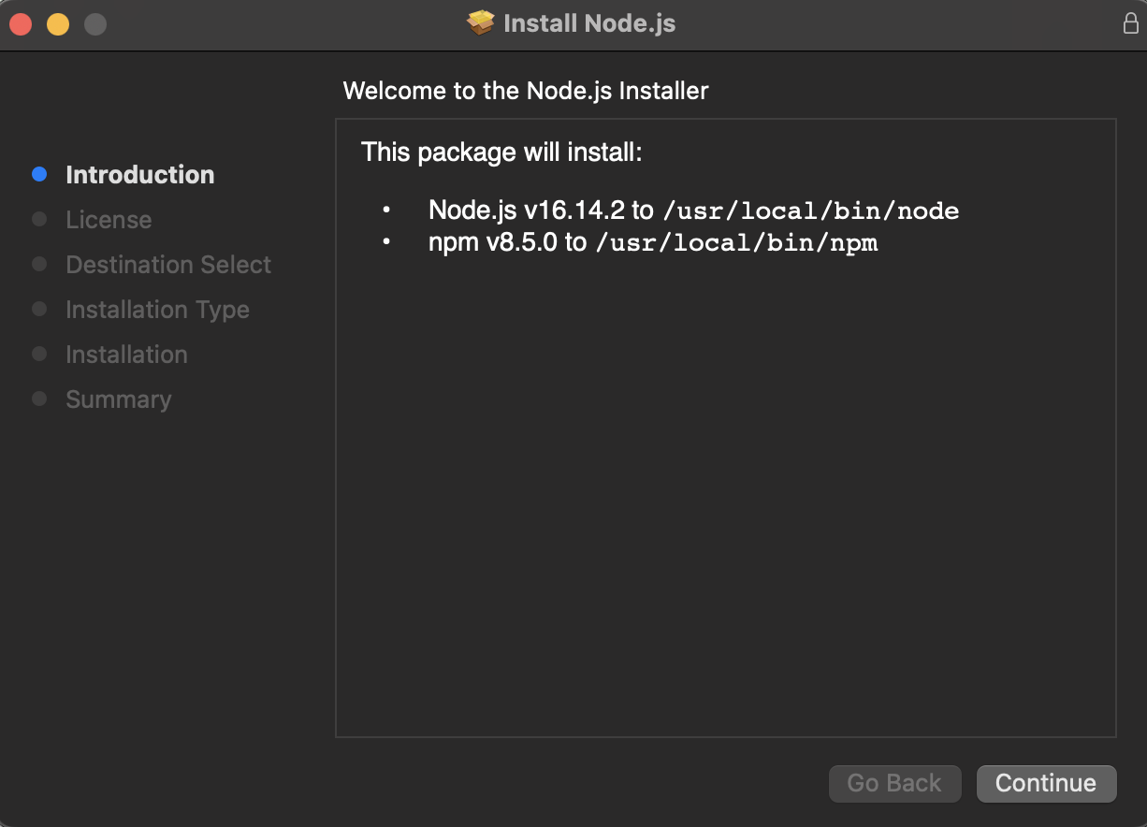
Task: Select the Installation Type sidebar entry
Action: click(x=157, y=310)
